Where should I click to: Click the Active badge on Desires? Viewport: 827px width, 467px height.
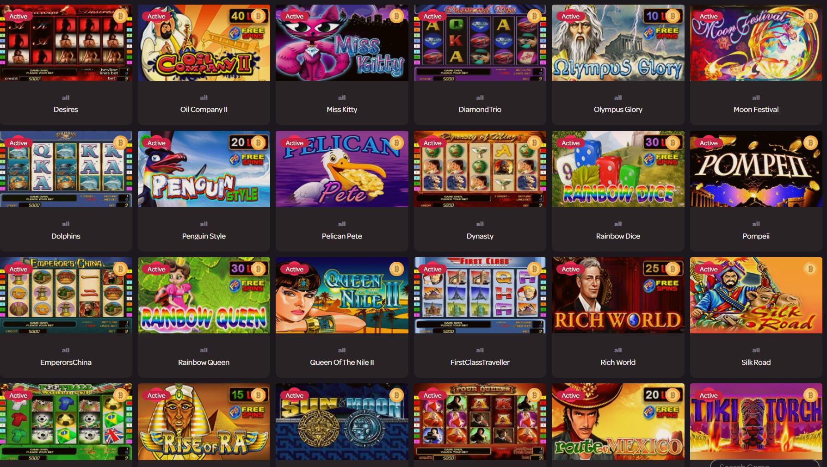[19, 16]
